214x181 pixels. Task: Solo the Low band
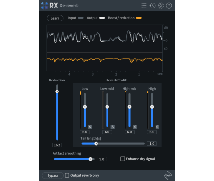(x=90, y=127)
